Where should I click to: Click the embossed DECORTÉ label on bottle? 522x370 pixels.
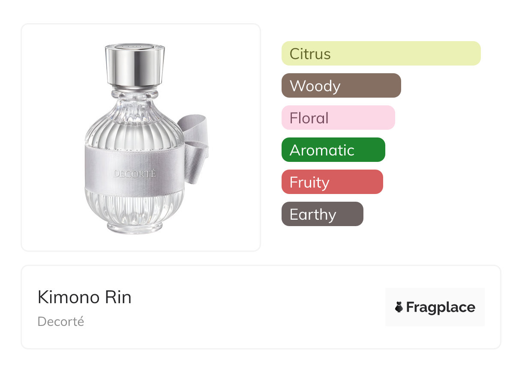coord(135,174)
